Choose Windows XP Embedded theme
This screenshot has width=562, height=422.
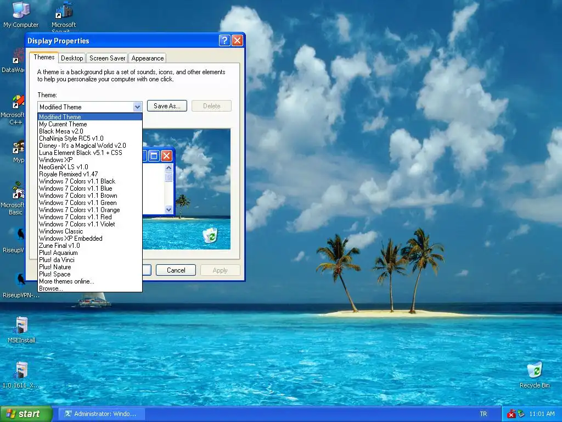(x=90, y=238)
